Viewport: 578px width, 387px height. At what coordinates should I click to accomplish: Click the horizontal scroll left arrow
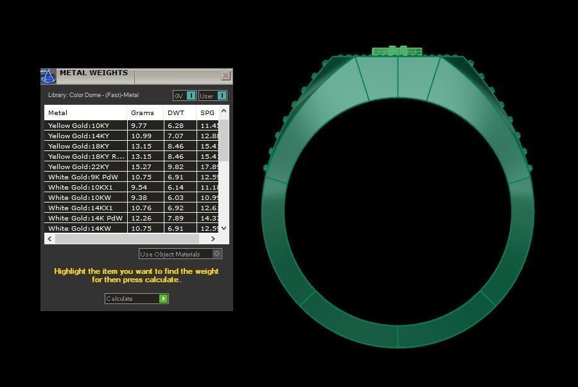pos(49,239)
